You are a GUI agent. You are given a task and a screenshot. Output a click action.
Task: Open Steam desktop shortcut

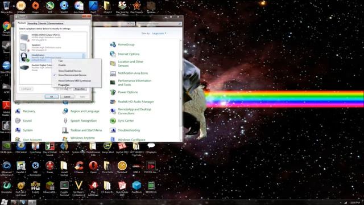[x=6, y=47]
